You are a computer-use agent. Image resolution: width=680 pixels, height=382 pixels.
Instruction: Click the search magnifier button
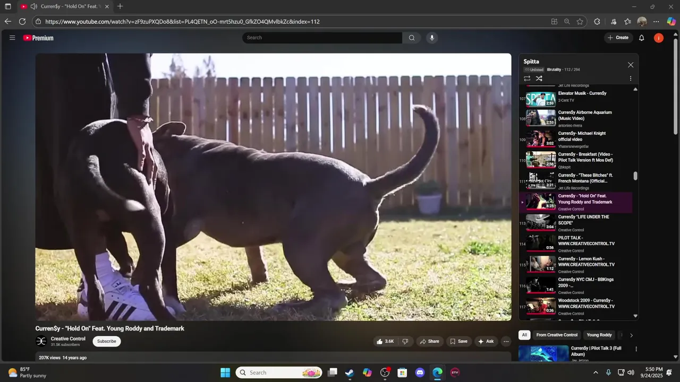(x=412, y=38)
